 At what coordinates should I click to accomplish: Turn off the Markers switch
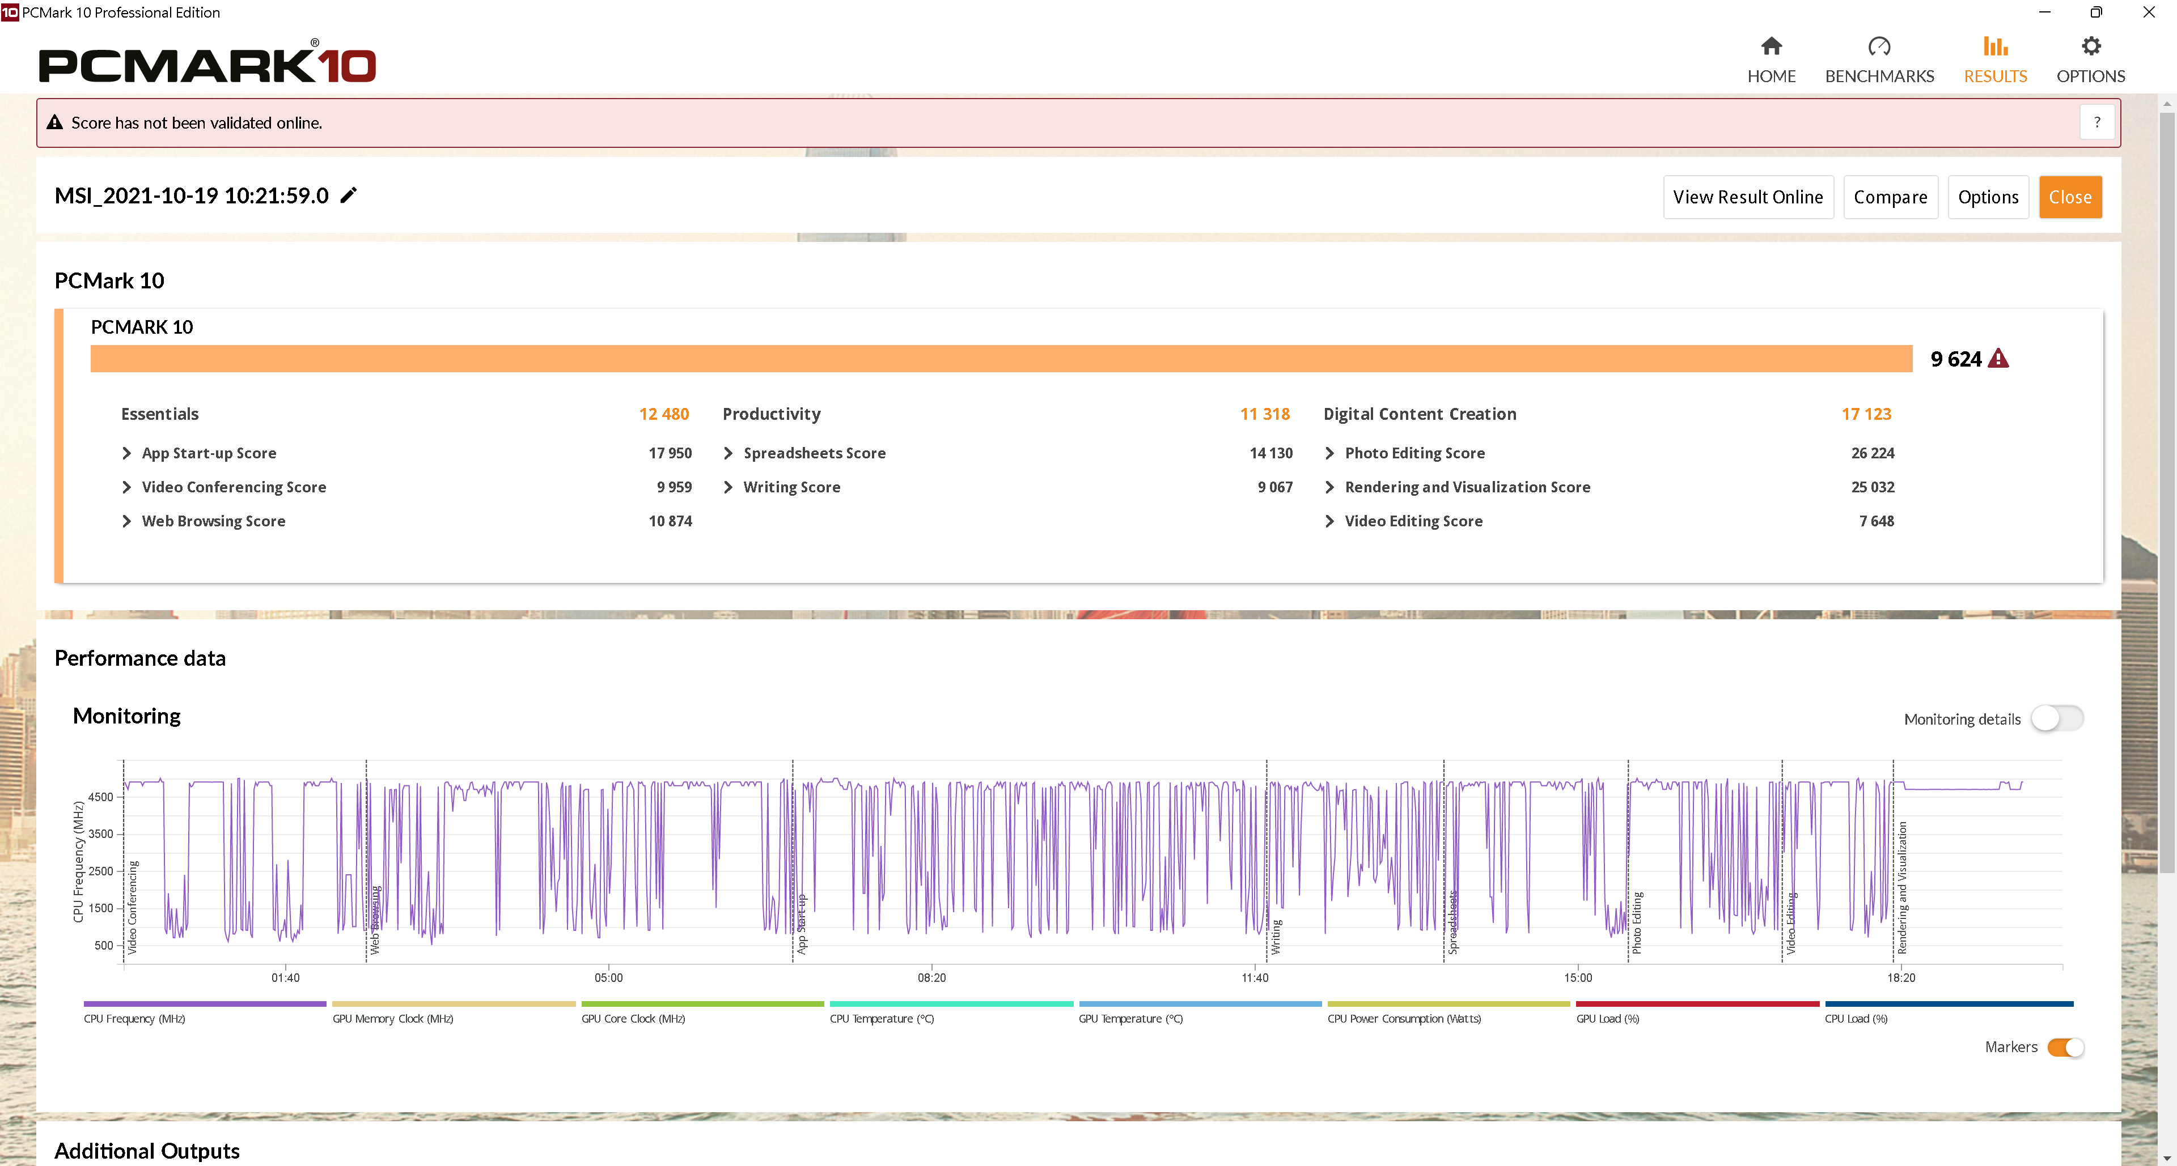click(x=2065, y=1047)
